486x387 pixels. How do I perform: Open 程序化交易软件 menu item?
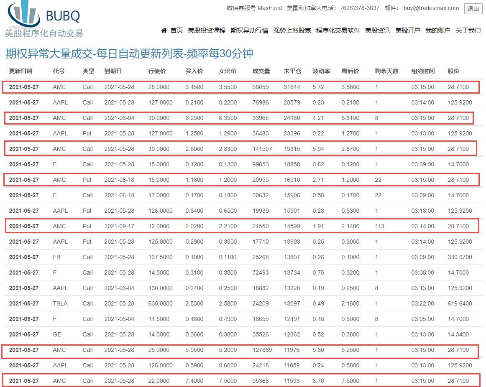coord(338,31)
